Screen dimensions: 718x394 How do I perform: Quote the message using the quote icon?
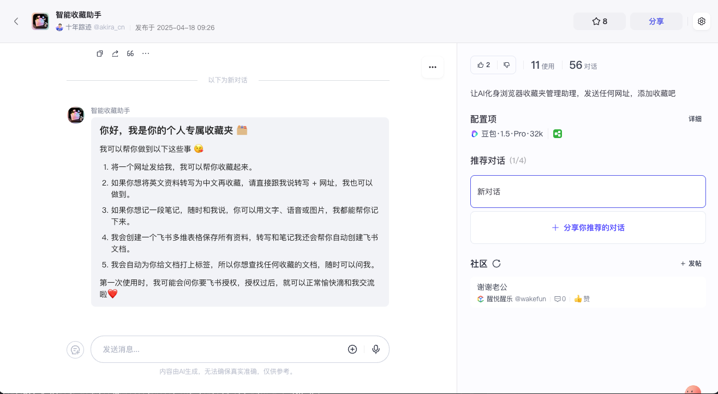coord(130,53)
